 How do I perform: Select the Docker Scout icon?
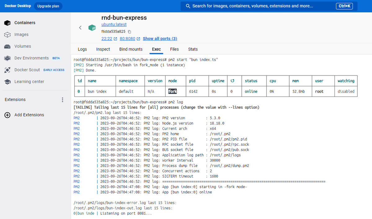coord(7,70)
